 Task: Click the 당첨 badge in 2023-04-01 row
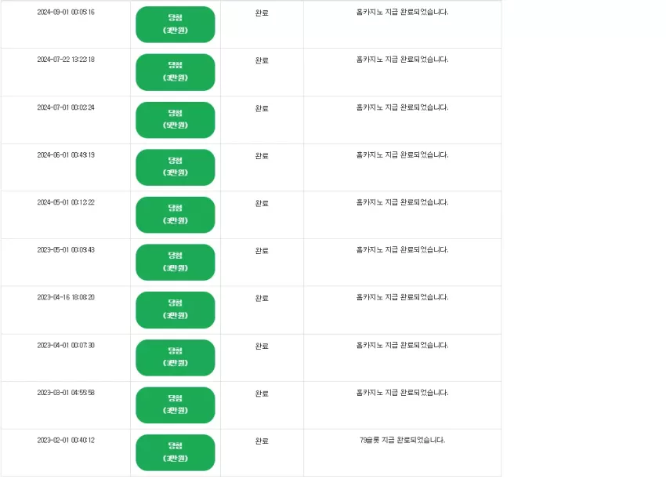click(175, 357)
